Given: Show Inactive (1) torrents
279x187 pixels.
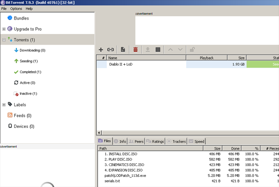Looking at the screenshot, I should click(28, 93).
